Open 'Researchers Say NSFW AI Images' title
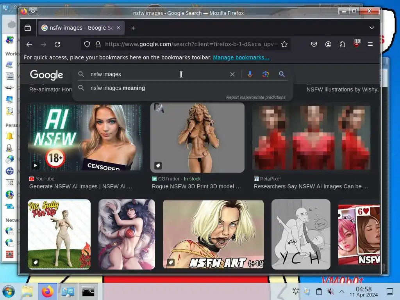Screen dimensions: 400x300 click(x=311, y=186)
